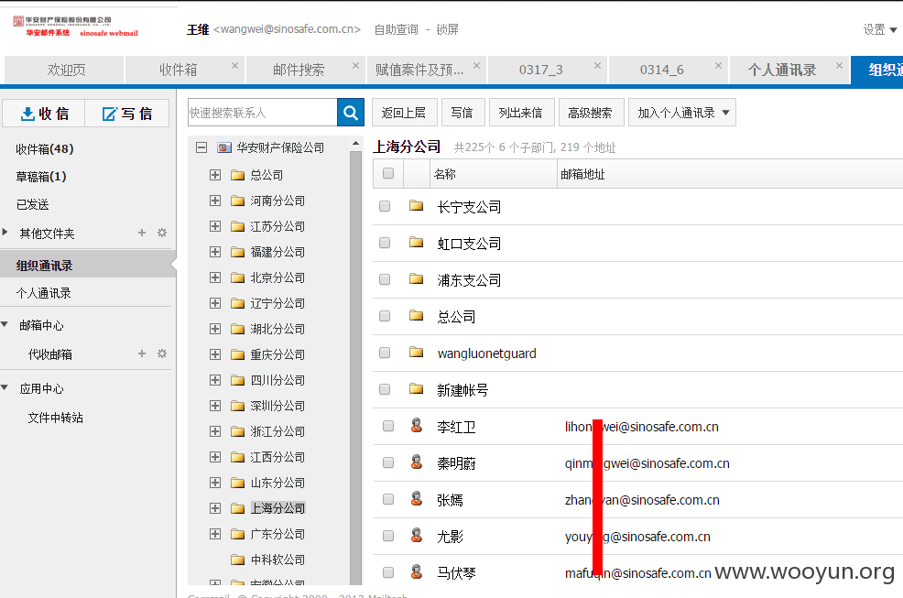Click the blue magnifier search icon
The height and width of the screenshot is (598, 903).
tap(351, 113)
